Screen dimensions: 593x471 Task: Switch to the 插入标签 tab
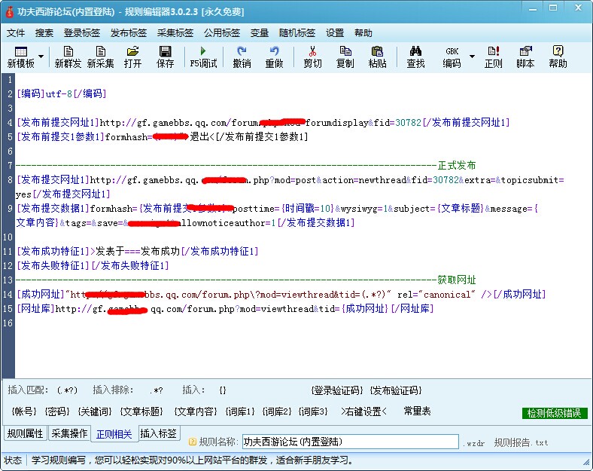[x=159, y=433]
